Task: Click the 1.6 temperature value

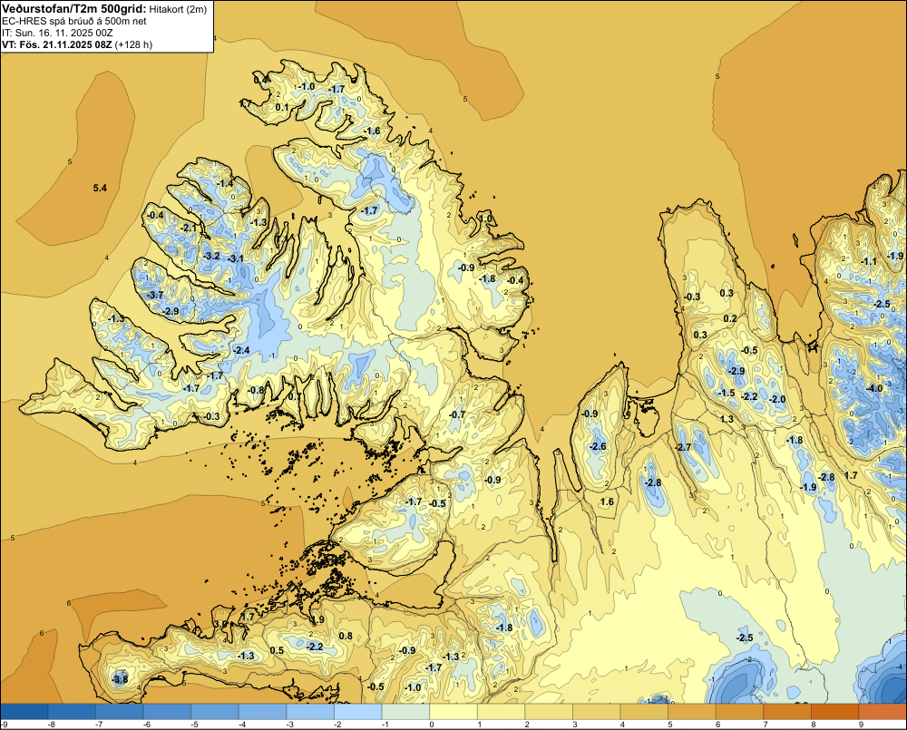Action: click(607, 501)
